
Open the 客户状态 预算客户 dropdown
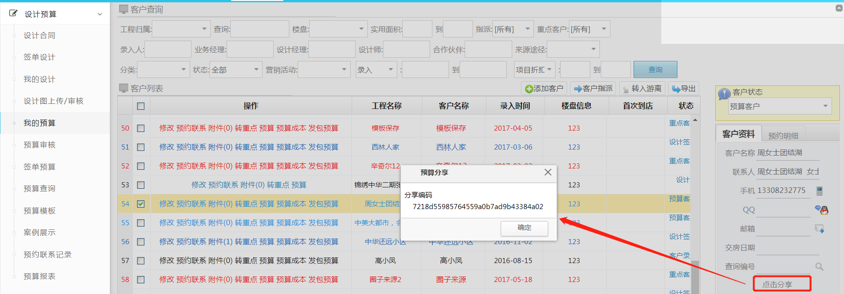tap(779, 106)
